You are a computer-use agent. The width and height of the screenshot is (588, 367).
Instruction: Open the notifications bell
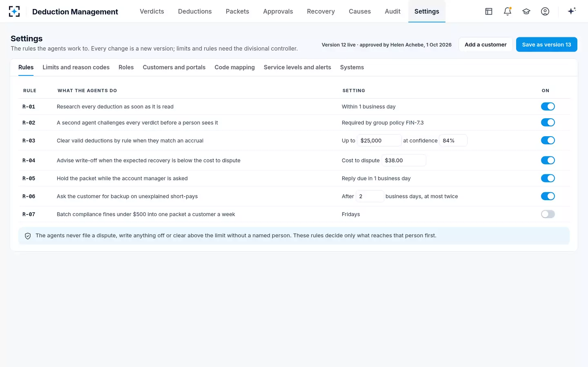point(508,11)
